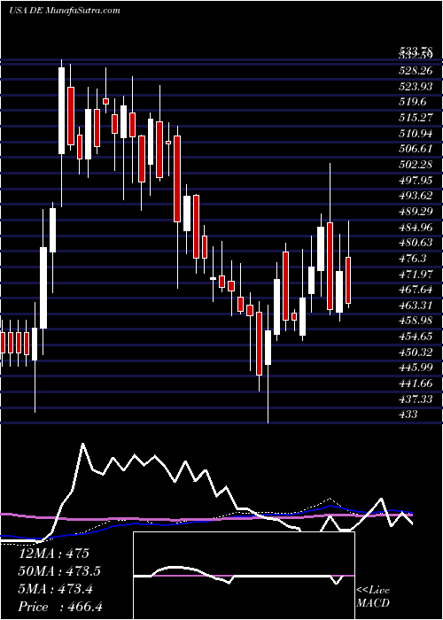Select the 484.96 price axis label
443x620 pixels.
tap(417, 228)
